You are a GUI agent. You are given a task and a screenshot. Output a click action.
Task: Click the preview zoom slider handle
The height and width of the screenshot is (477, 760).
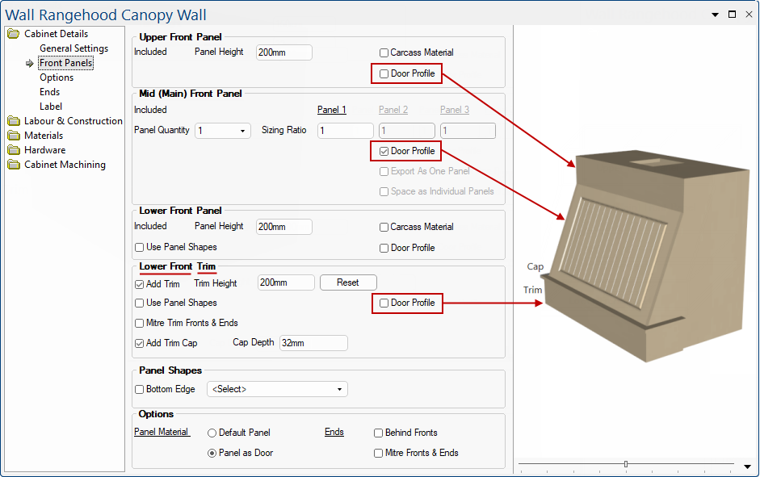626,464
